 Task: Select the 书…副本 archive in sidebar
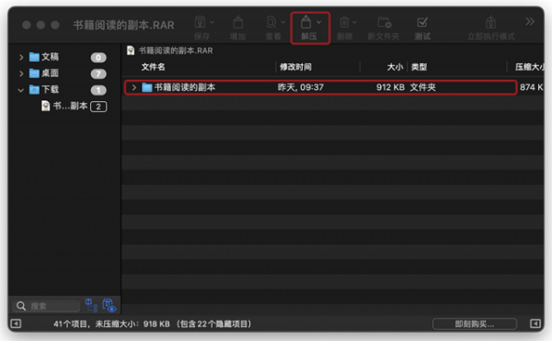point(64,106)
